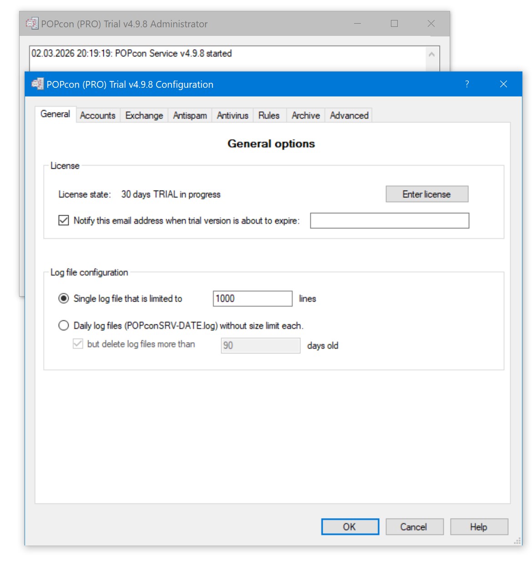Screen dimensions: 532x570
Task: Select the Single log file radio option
Action: (x=64, y=298)
